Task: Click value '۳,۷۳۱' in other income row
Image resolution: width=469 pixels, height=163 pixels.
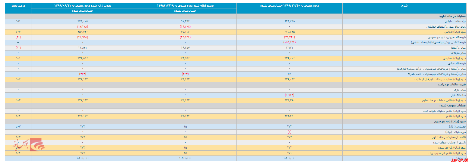Action: click(290, 48)
